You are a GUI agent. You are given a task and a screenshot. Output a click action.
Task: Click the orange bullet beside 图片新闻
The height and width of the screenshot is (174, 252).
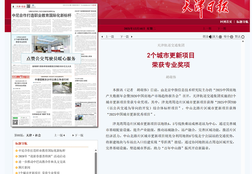(16, 167)
